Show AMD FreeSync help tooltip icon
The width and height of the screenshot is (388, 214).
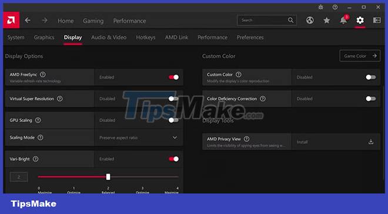pyautogui.click(x=43, y=74)
